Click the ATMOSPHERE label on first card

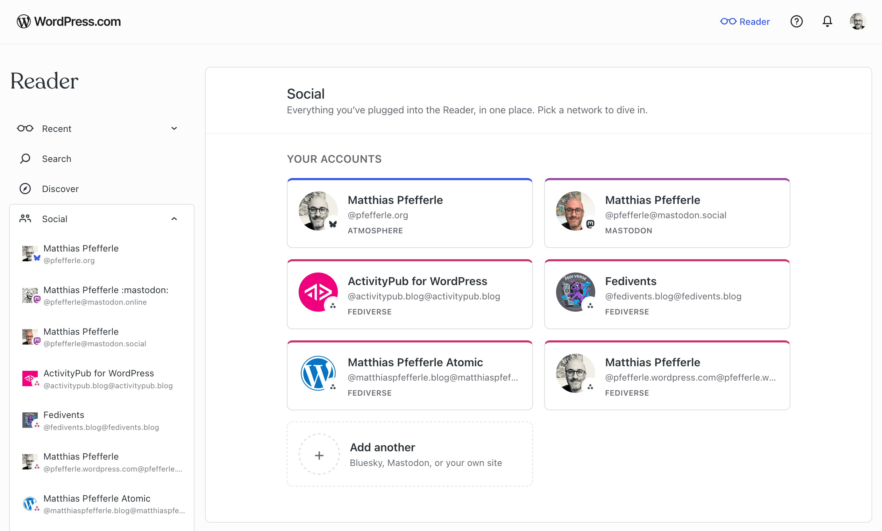tap(375, 231)
